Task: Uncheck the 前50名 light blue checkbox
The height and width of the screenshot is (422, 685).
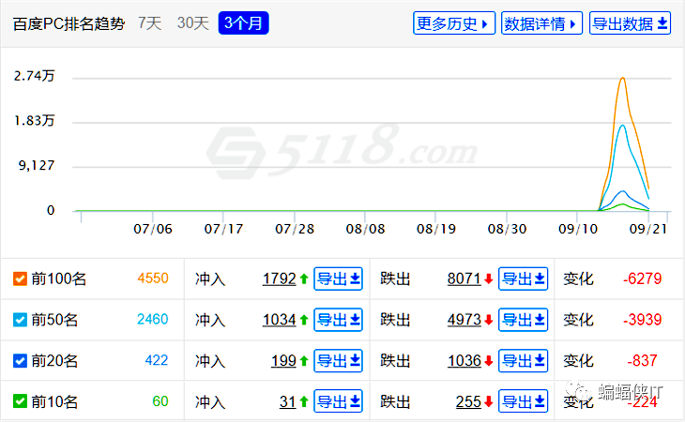Action: 20,320
